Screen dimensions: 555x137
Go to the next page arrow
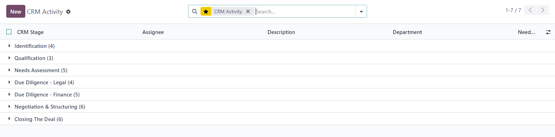tap(543, 10)
